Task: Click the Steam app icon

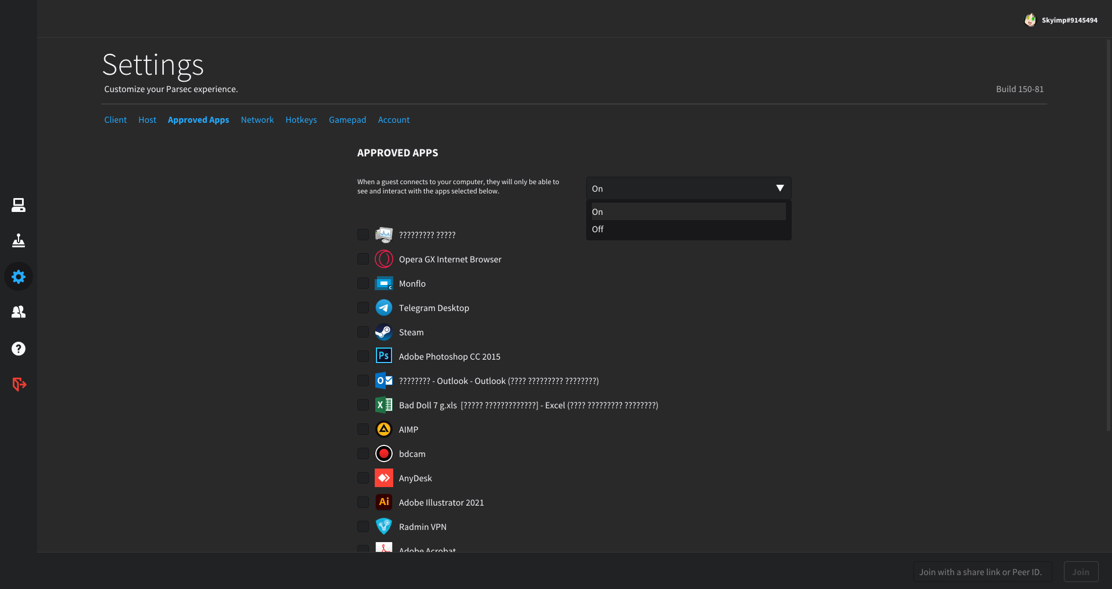Action: tap(384, 332)
